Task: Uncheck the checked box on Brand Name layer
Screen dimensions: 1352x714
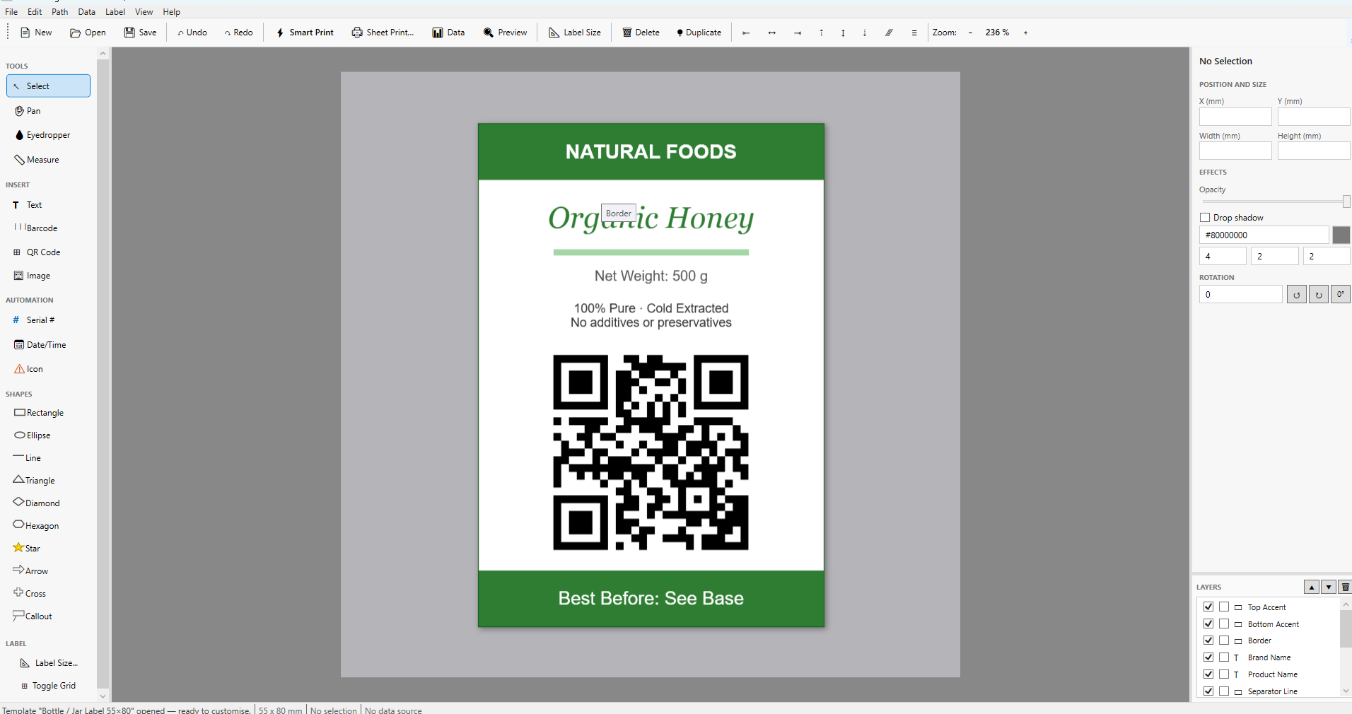Action: [x=1208, y=657]
